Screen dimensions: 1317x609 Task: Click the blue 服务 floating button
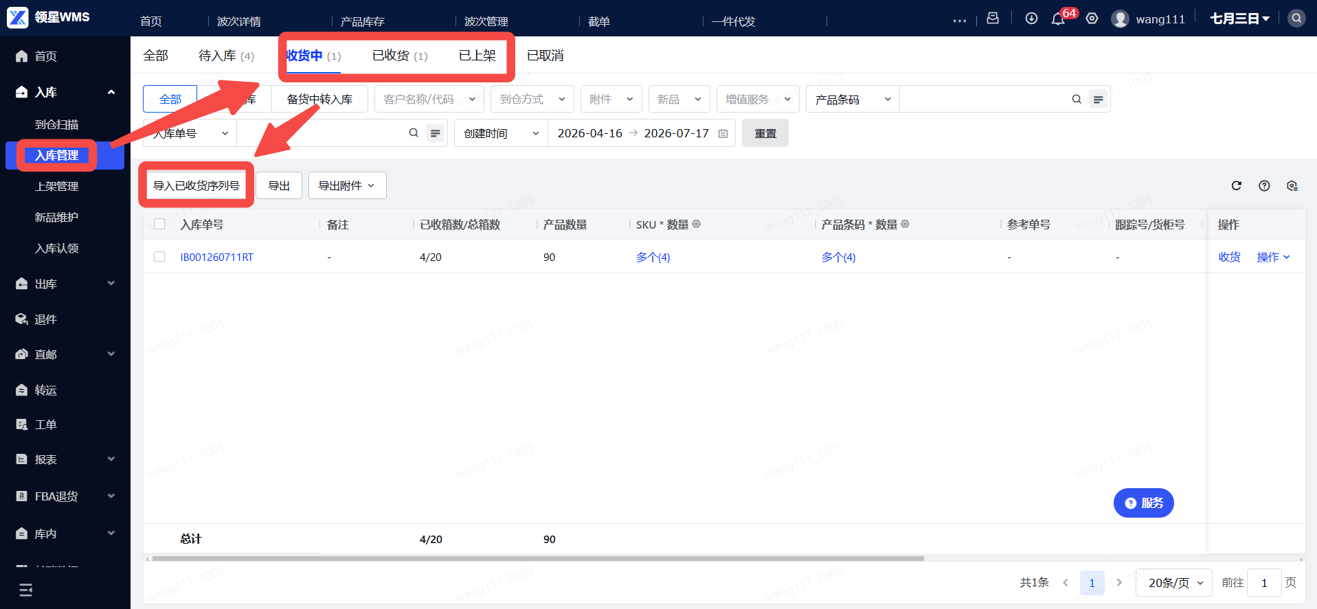click(1144, 503)
